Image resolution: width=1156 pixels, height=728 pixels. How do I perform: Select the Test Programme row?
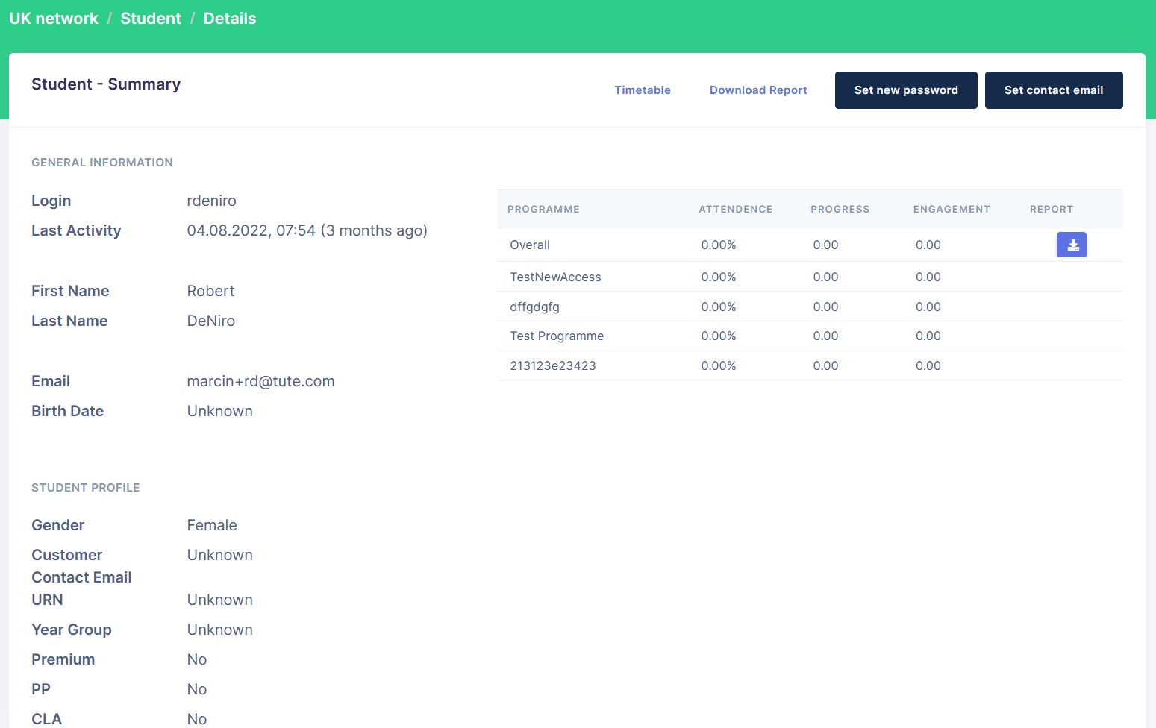(557, 336)
